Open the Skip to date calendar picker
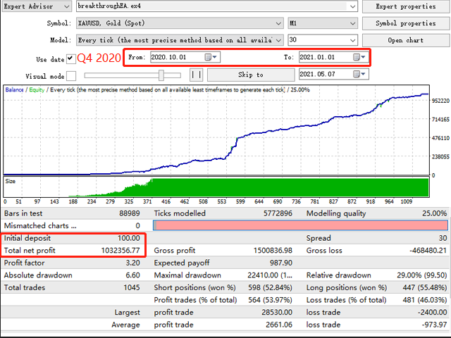451x338 pixels. pos(359,75)
